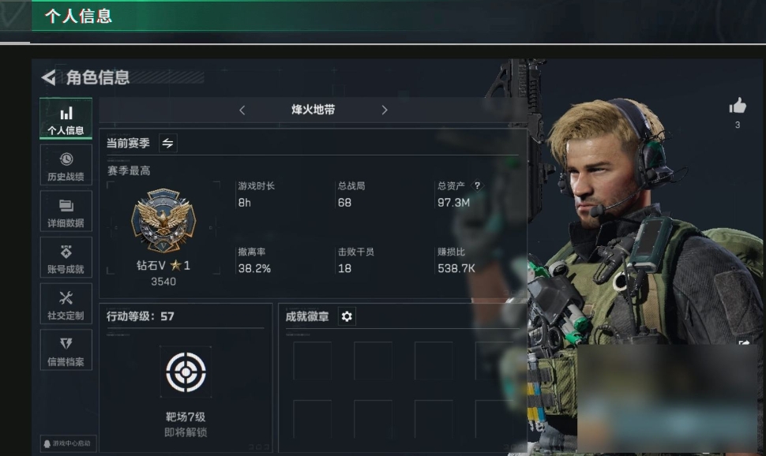Click the 总资产 question mark help
766x456 pixels.
(477, 185)
